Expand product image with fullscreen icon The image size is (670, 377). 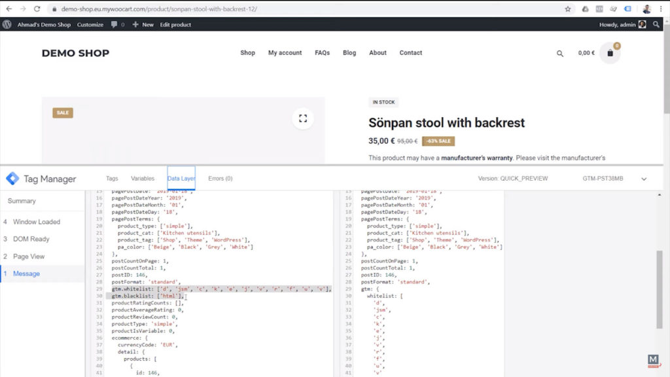pos(302,118)
